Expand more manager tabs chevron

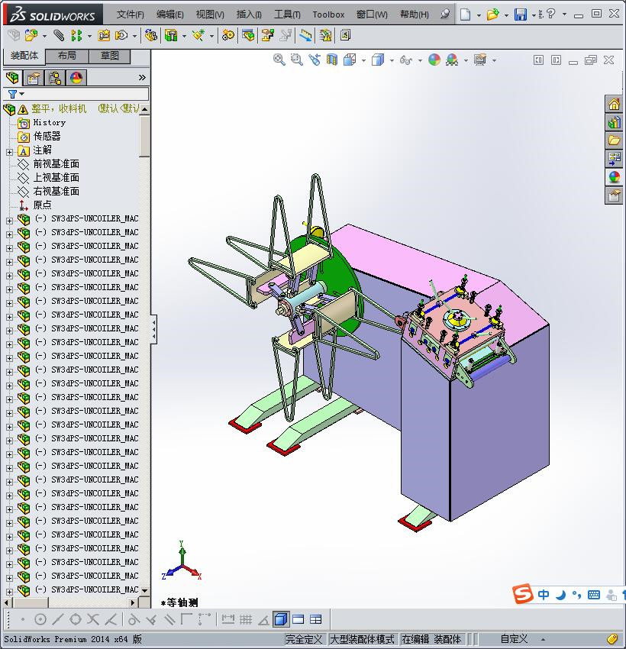(x=142, y=77)
